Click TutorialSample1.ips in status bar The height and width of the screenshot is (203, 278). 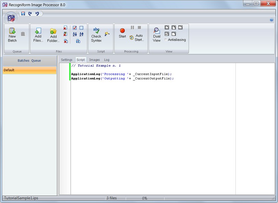pyautogui.click(x=21, y=198)
